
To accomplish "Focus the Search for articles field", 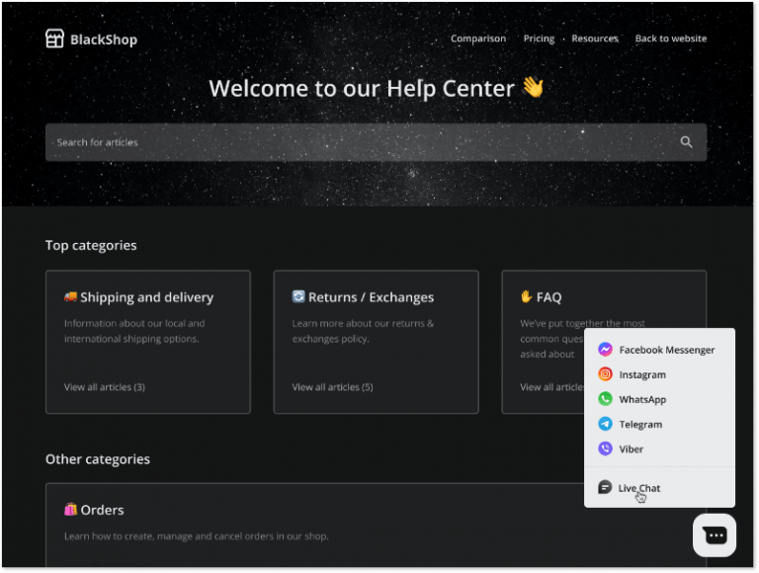I will (x=356, y=142).
